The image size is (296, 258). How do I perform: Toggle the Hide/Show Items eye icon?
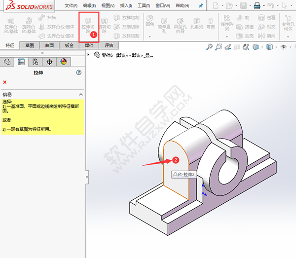point(284,47)
